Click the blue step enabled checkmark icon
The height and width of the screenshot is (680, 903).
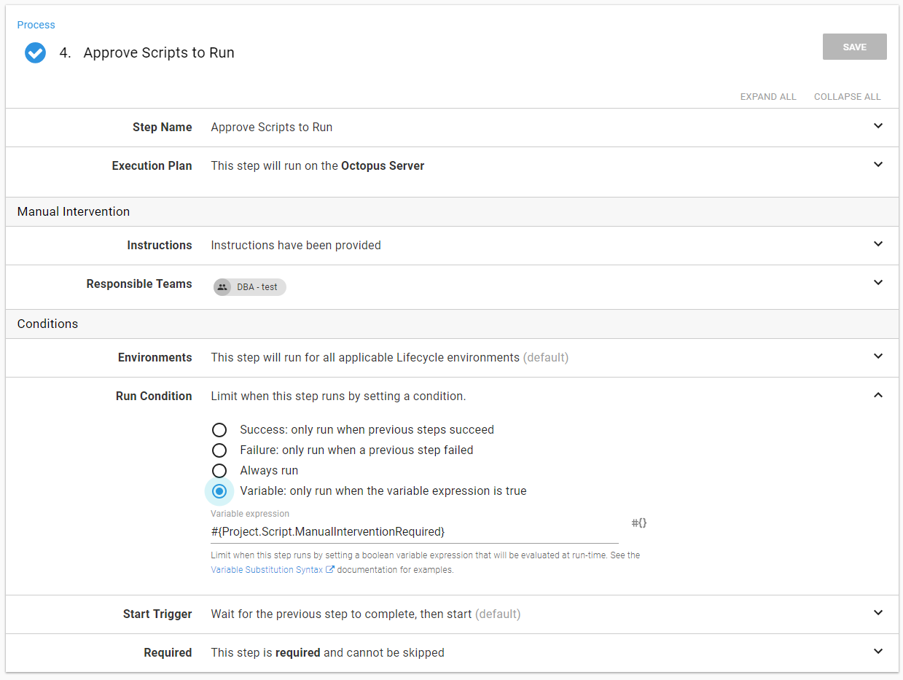pos(35,53)
